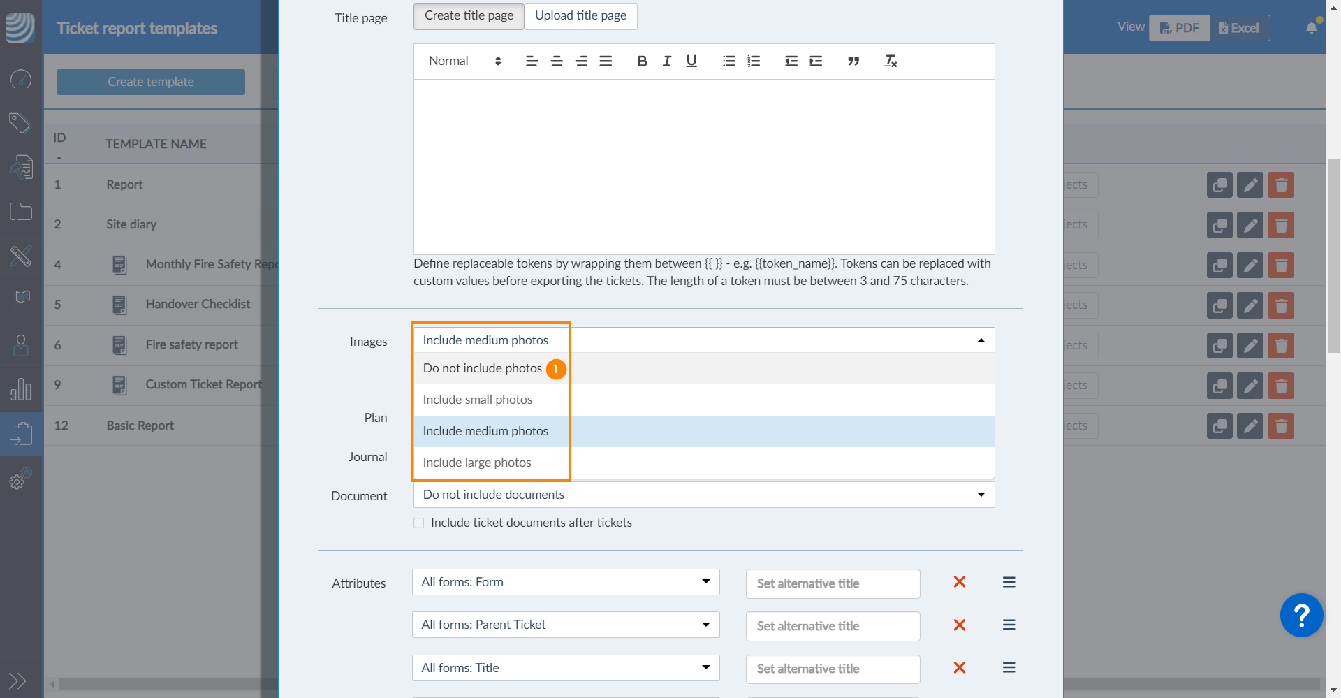This screenshot has width=1341, height=698.
Task: Open the Normal text style dropdown
Action: coord(464,61)
